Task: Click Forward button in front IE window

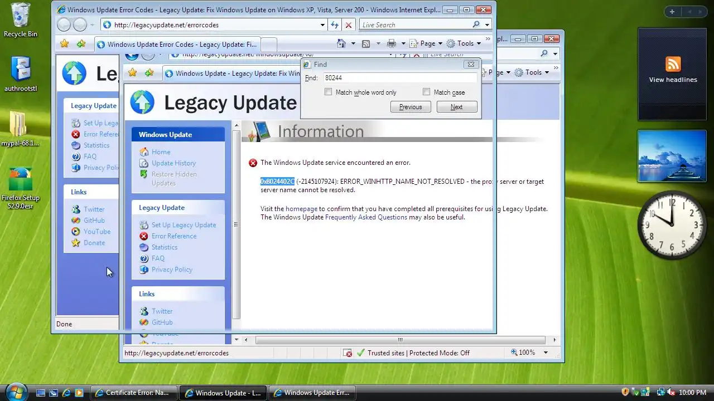Action: pyautogui.click(x=80, y=25)
